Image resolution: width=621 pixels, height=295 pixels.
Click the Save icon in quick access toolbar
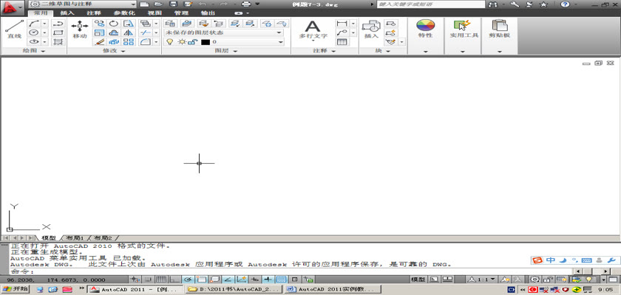click(173, 4)
